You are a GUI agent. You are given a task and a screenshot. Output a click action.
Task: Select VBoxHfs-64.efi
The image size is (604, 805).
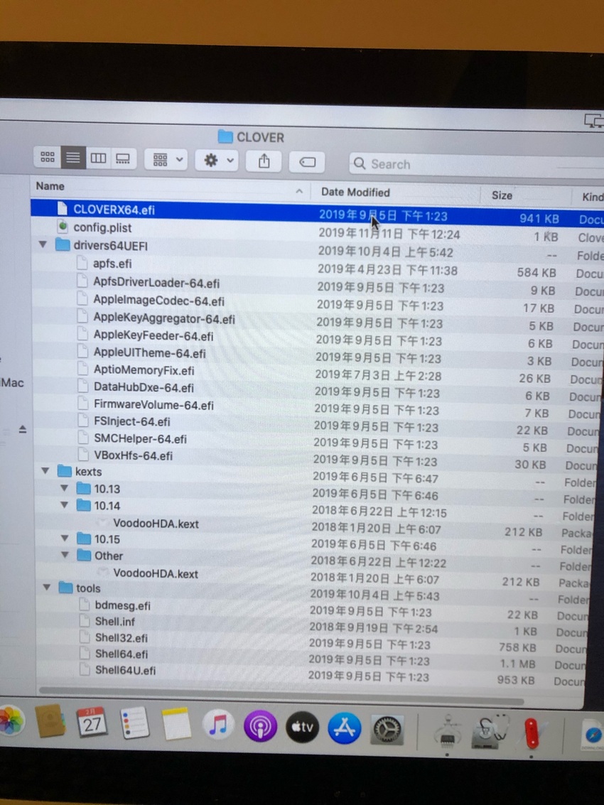point(132,456)
